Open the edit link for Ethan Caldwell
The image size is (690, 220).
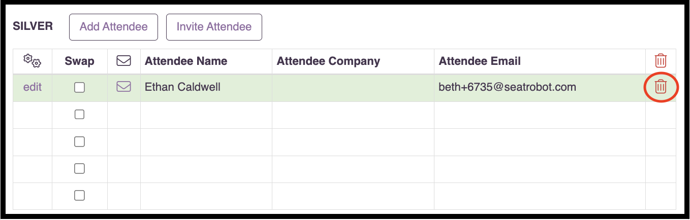[33, 87]
